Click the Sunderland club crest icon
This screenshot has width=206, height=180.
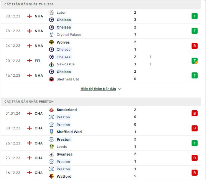[x=52, y=110]
